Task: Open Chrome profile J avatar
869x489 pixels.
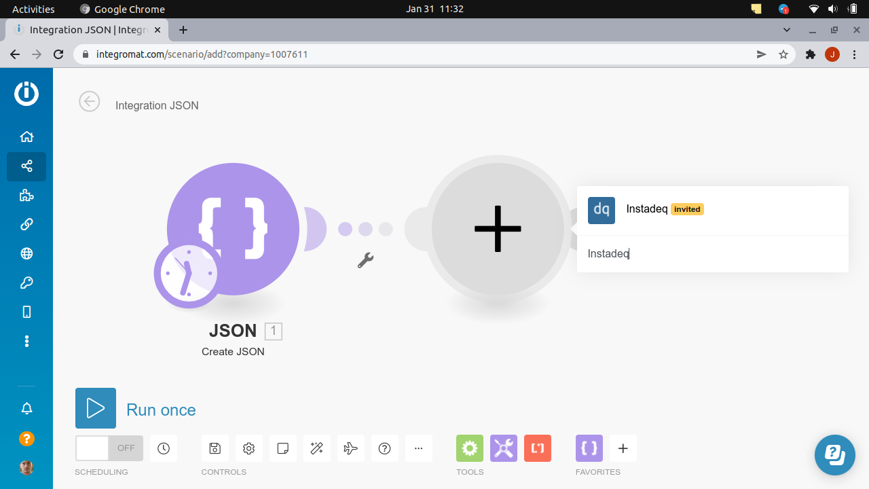Action: tap(832, 54)
